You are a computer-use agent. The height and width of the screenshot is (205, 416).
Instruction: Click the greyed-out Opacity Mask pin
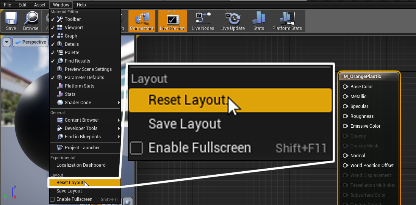345,146
